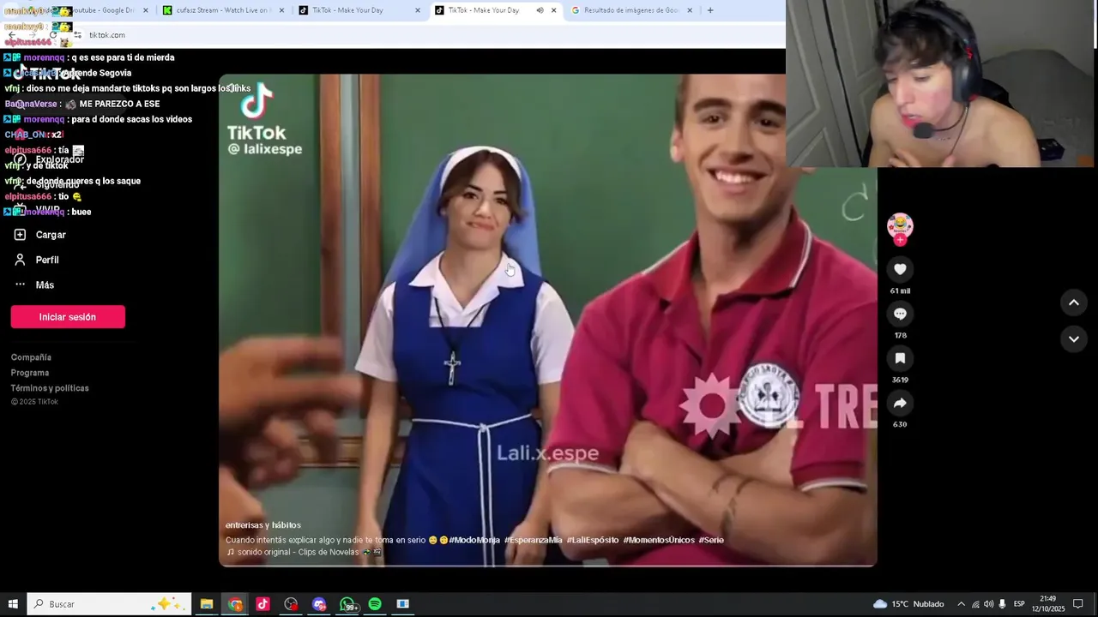
Task: Click the #MomentosÚnicos hashtag
Action: click(x=659, y=540)
